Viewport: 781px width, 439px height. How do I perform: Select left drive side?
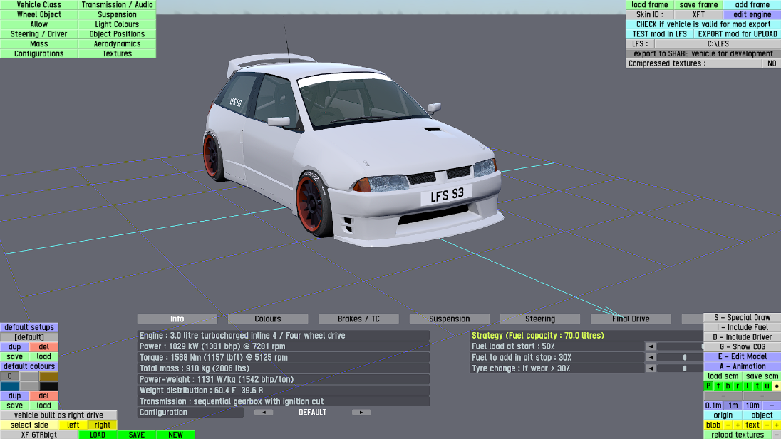pos(73,425)
